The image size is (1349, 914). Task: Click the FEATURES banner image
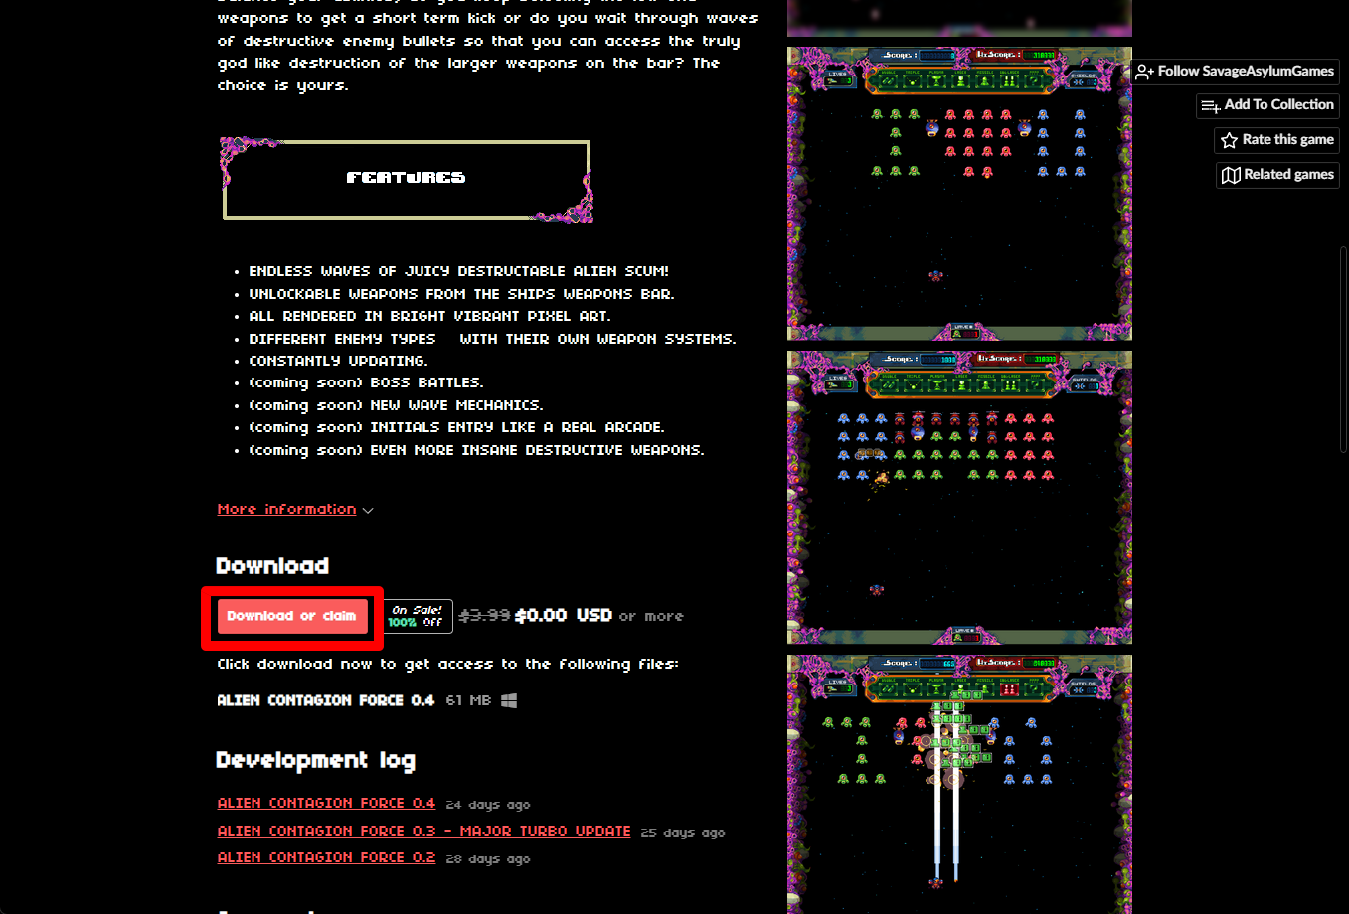click(407, 179)
